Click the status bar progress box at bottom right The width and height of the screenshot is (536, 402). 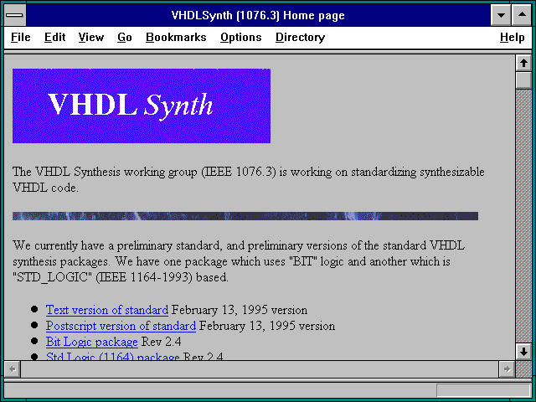tap(483, 390)
